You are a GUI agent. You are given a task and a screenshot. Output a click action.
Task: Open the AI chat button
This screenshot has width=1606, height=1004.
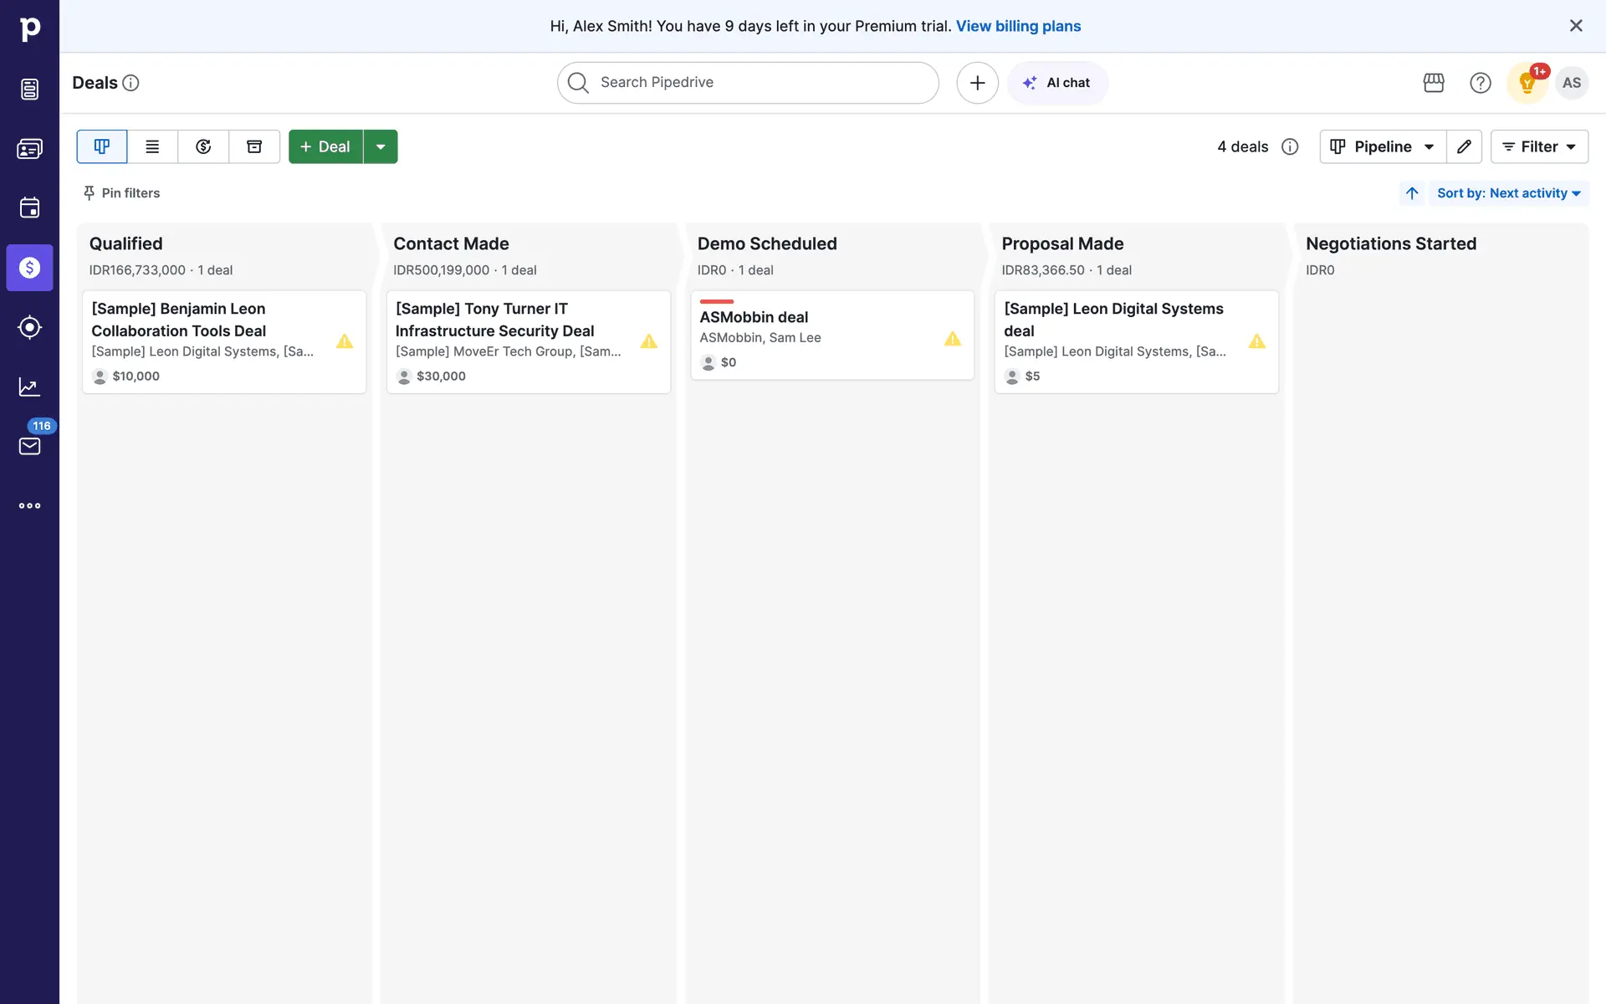click(x=1057, y=83)
